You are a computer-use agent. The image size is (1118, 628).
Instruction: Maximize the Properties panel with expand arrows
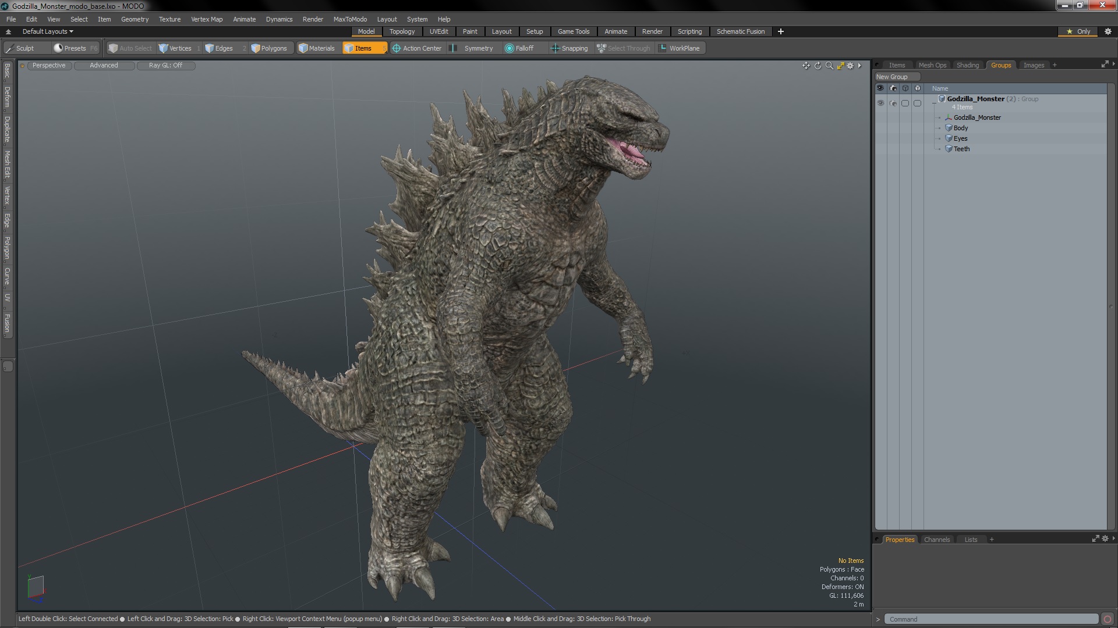click(1095, 539)
